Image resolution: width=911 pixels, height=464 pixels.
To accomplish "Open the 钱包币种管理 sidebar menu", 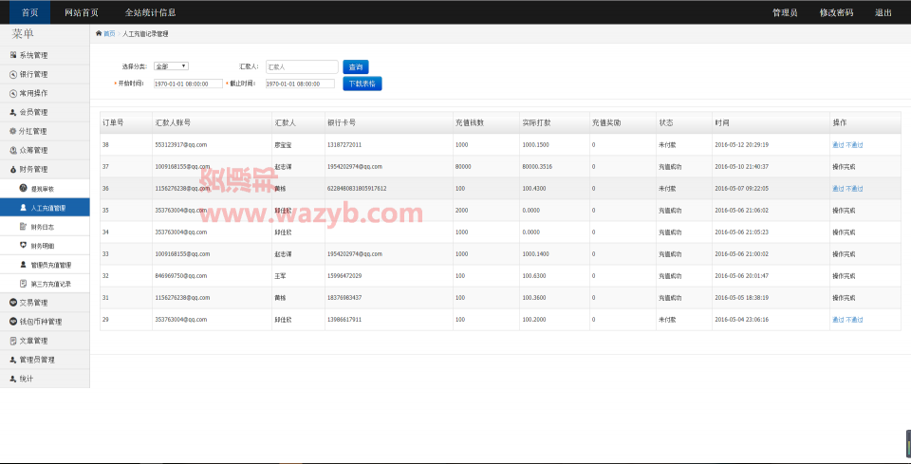I will (x=45, y=322).
